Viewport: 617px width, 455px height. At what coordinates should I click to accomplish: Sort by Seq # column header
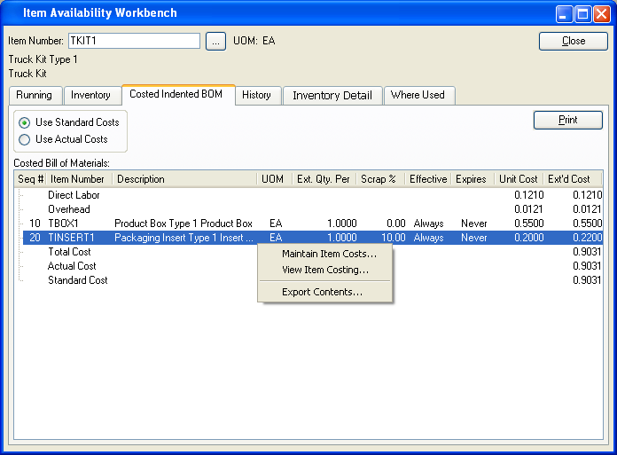pyautogui.click(x=30, y=179)
